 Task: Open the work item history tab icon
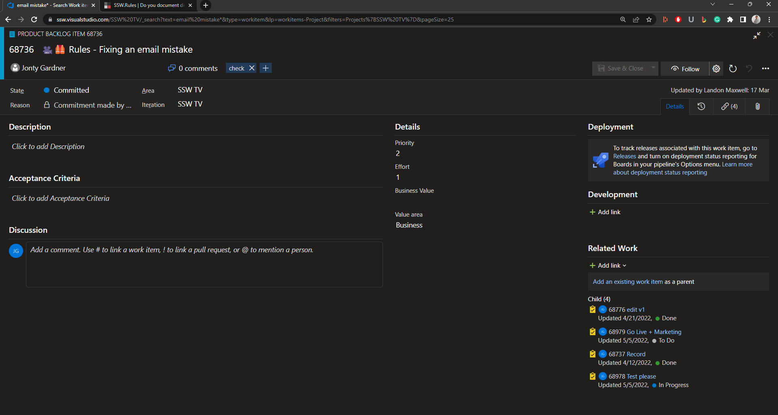(x=701, y=106)
